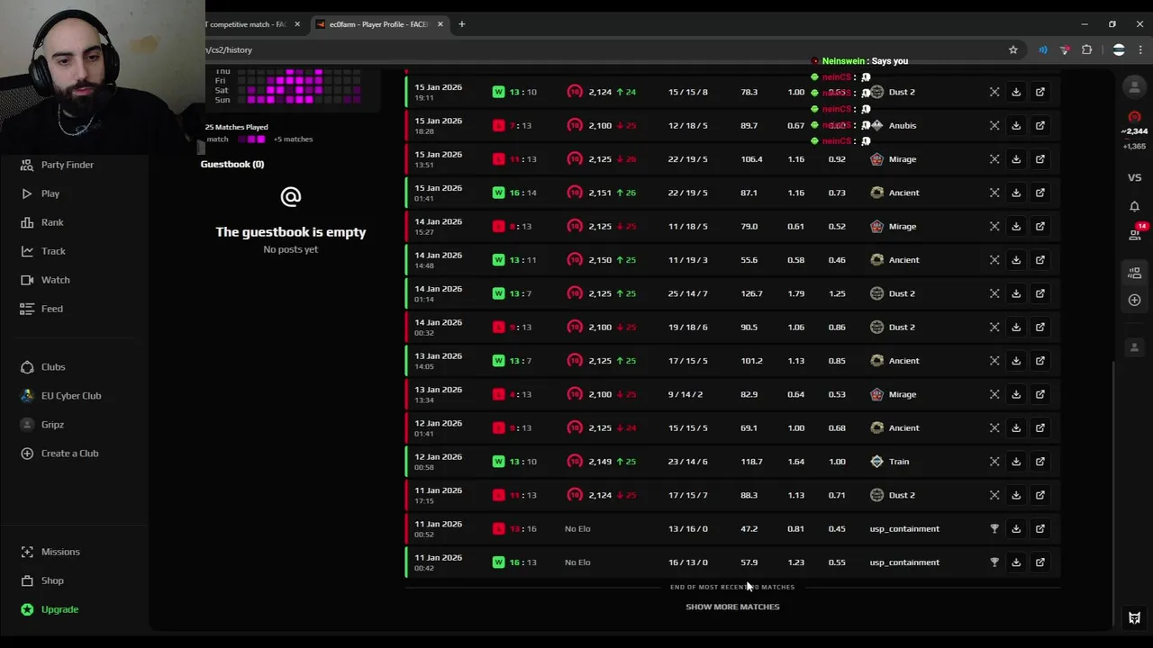
Task: Open Watch in sidebar
Action: click(x=55, y=280)
